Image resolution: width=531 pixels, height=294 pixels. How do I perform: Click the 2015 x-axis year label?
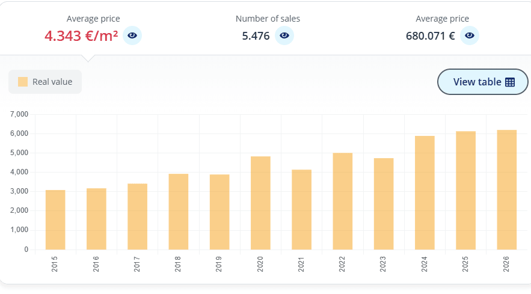(55, 264)
